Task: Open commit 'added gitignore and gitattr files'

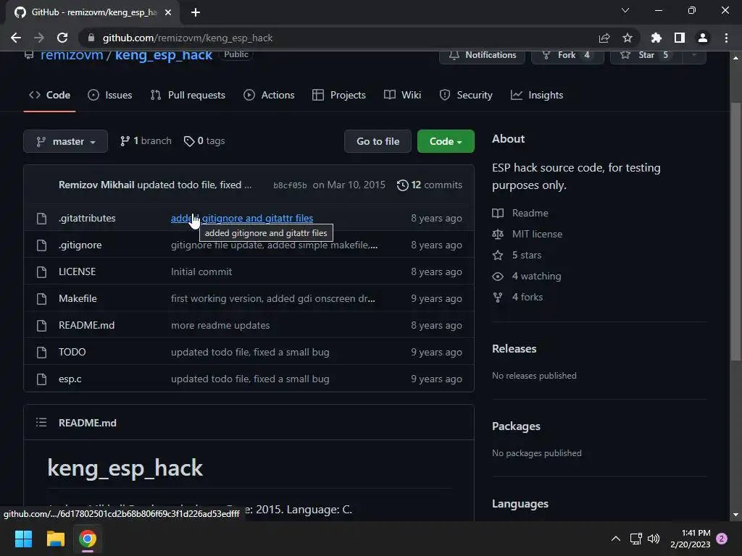Action: (x=242, y=218)
